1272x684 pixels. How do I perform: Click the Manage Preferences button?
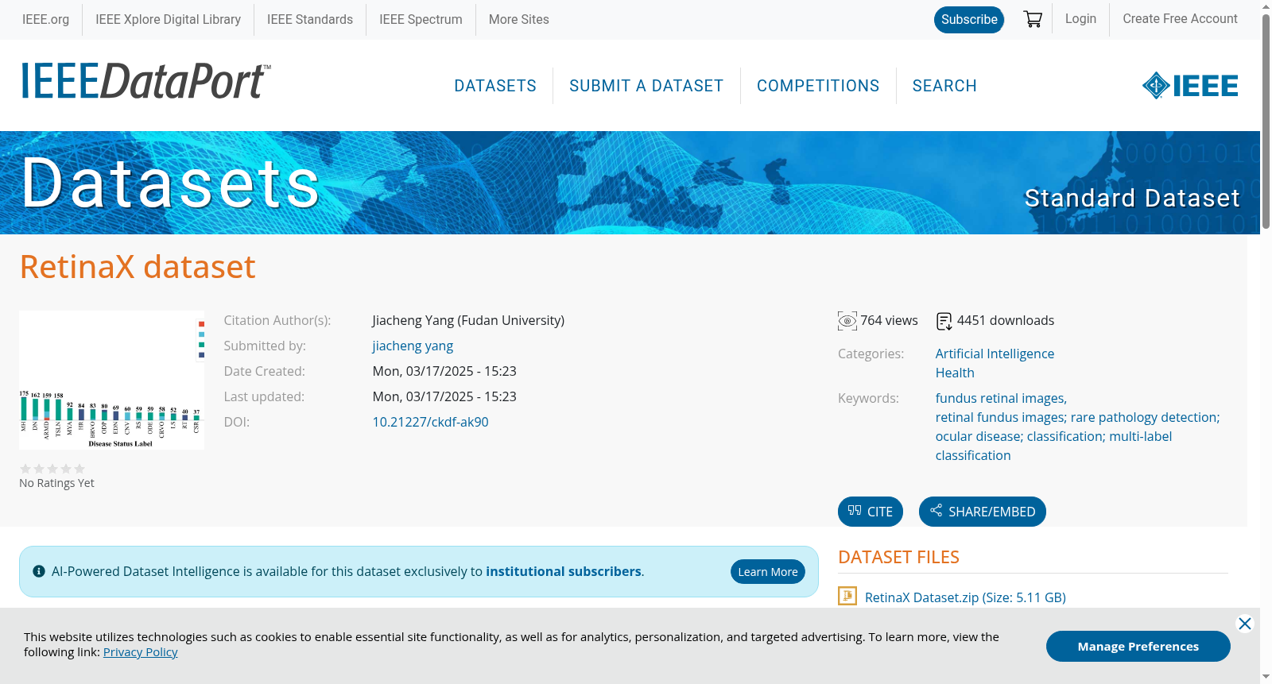(x=1138, y=647)
